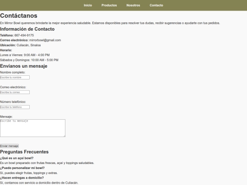Click the answer about servicio a domicilio
This screenshot has width=247, height=185.
coord(39,183)
